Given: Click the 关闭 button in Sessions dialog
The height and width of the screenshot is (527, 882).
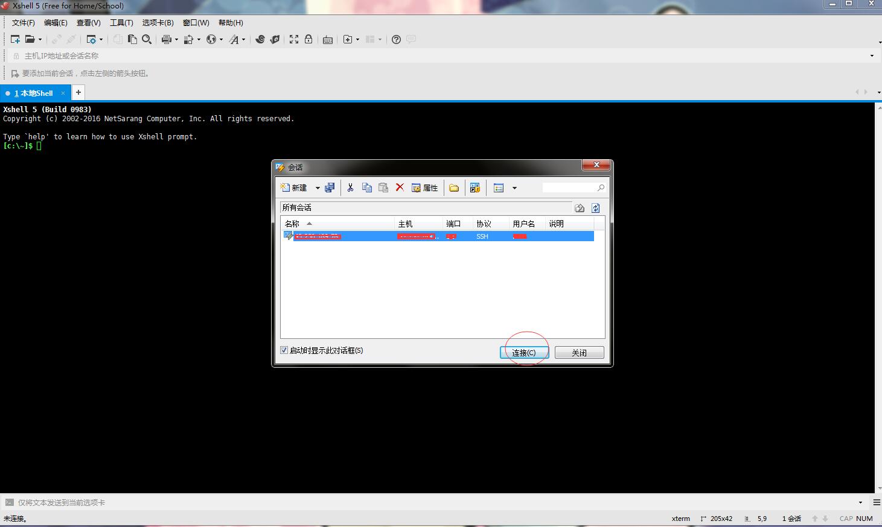Looking at the screenshot, I should pos(579,353).
